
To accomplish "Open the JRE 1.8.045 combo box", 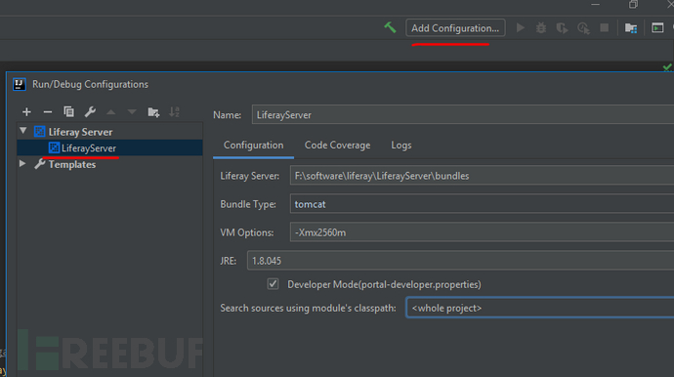I will tap(460, 261).
